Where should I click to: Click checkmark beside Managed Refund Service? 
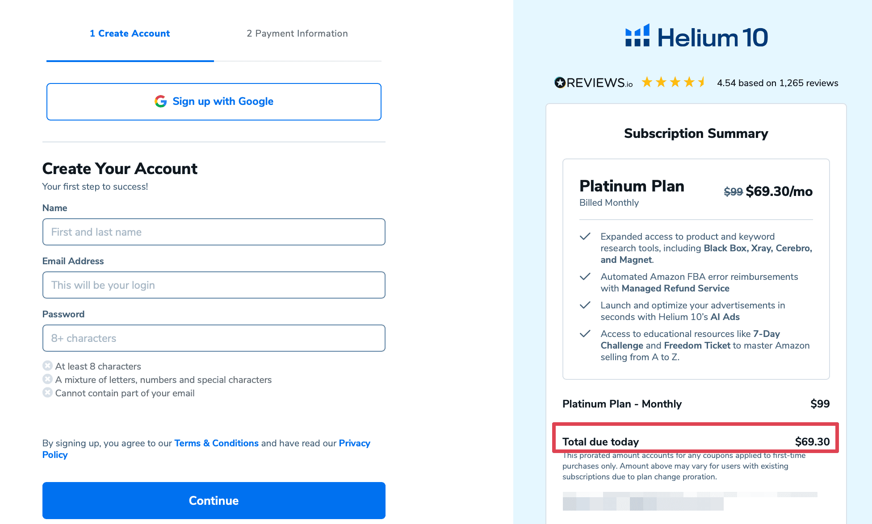click(585, 277)
